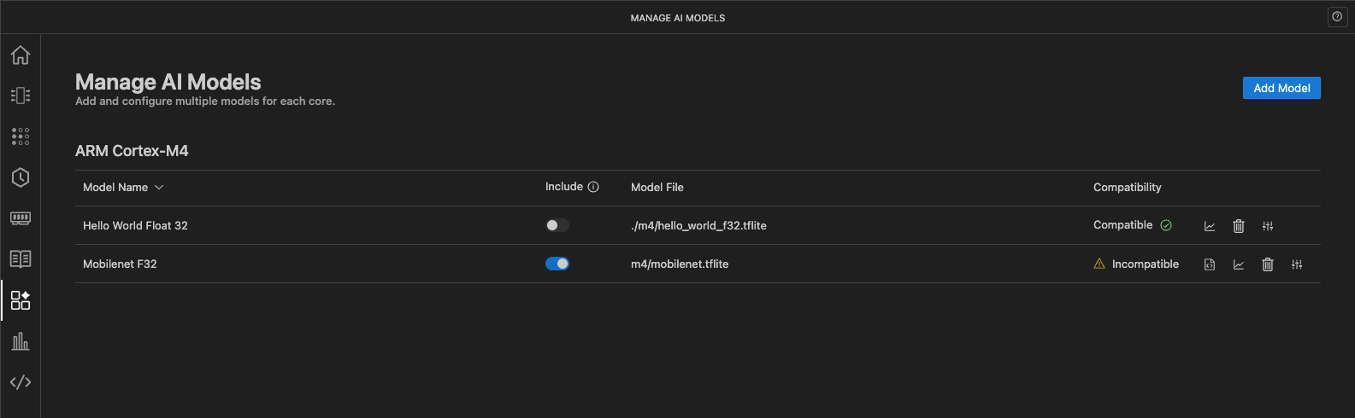The width and height of the screenshot is (1355, 418).
Task: Enable Include toggle for Hello World Float 32
Action: pyautogui.click(x=557, y=225)
